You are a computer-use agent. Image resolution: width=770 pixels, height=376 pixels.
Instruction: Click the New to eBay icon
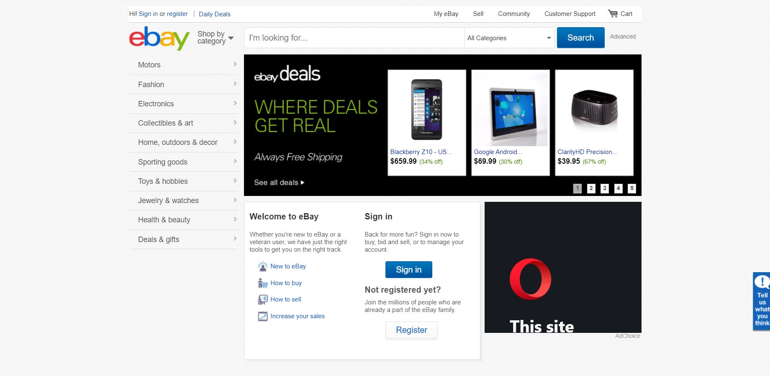coord(262,266)
